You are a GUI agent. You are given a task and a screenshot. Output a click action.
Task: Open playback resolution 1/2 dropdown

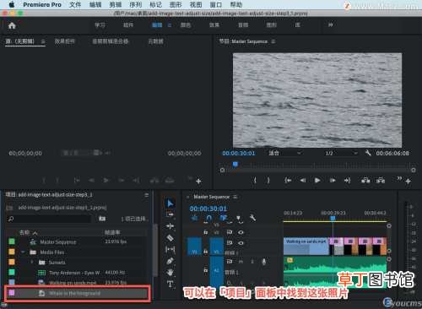(341, 153)
